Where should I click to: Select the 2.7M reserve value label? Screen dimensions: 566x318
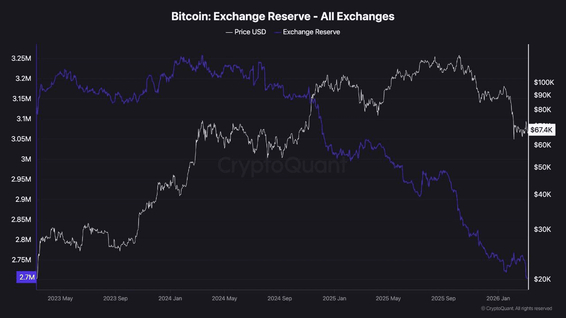point(26,277)
